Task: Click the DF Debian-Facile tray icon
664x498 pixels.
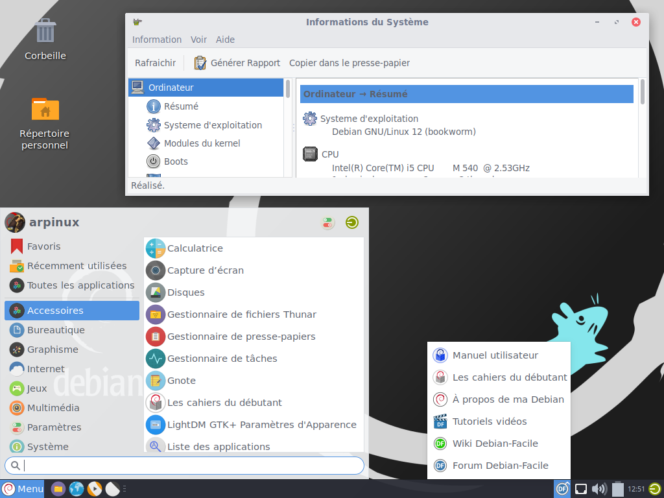Action: (x=562, y=489)
